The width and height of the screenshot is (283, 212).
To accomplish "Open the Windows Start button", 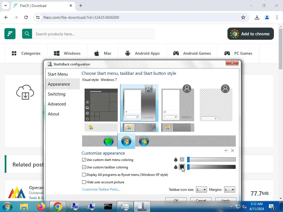I will coord(7,206).
